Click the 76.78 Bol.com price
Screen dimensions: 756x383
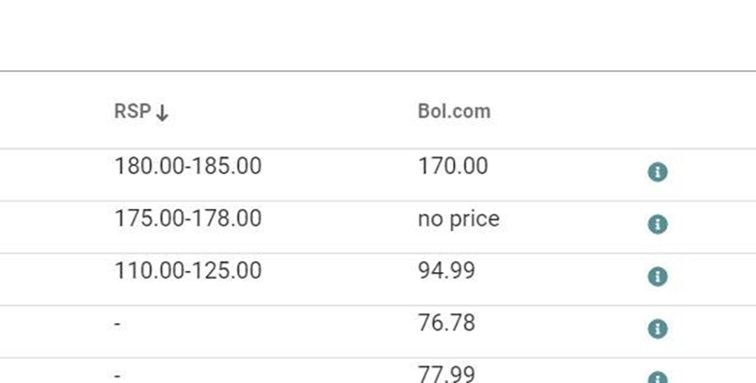447,323
